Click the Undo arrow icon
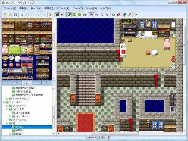The width and height of the screenshot is (188, 141). click(44, 15)
